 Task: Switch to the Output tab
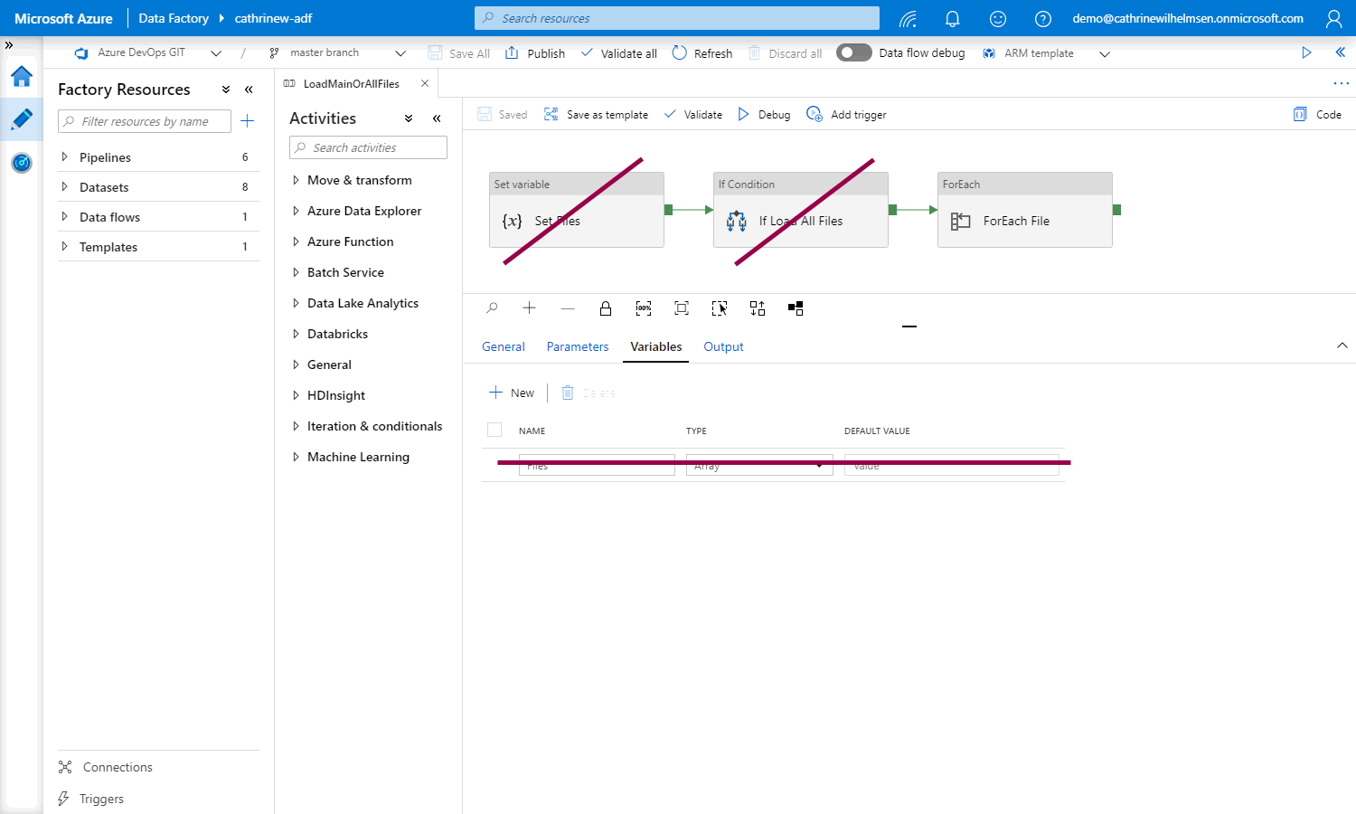(723, 347)
